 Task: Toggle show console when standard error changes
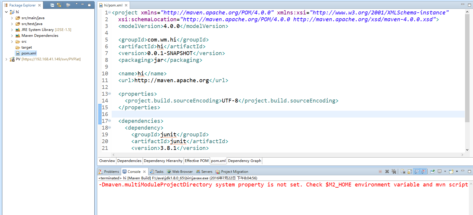[x=424, y=171]
